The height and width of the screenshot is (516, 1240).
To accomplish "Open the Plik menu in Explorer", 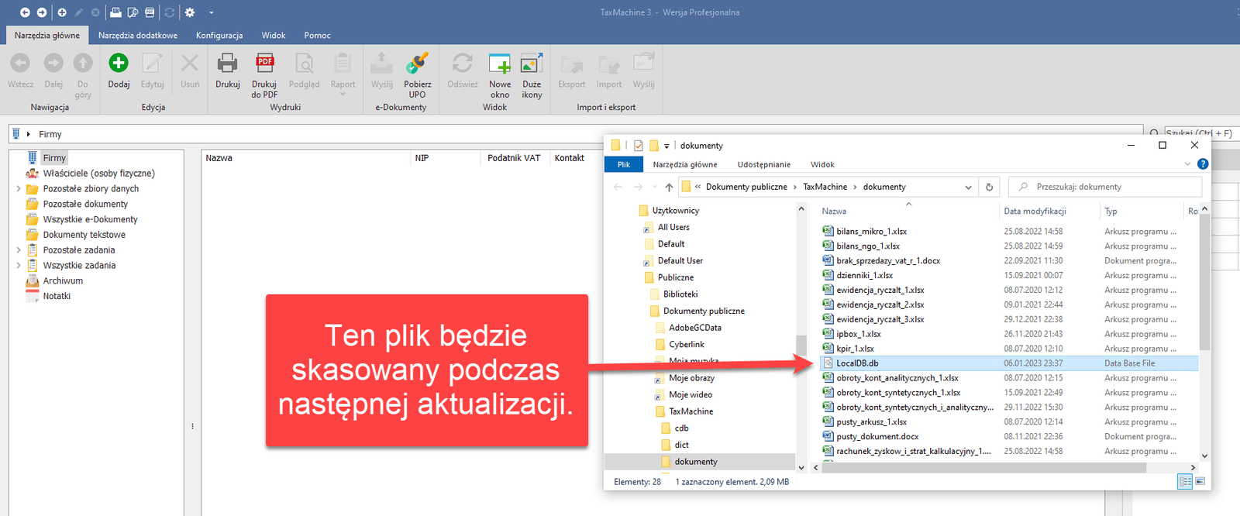I will pos(623,164).
